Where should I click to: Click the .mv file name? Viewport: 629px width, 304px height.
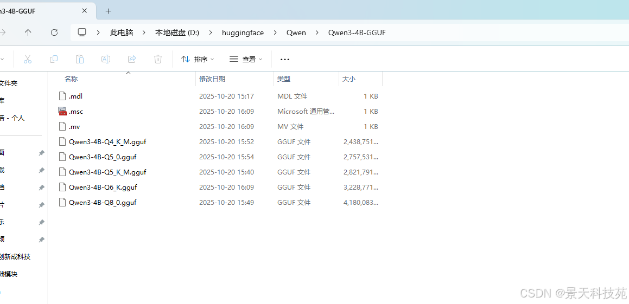point(74,127)
